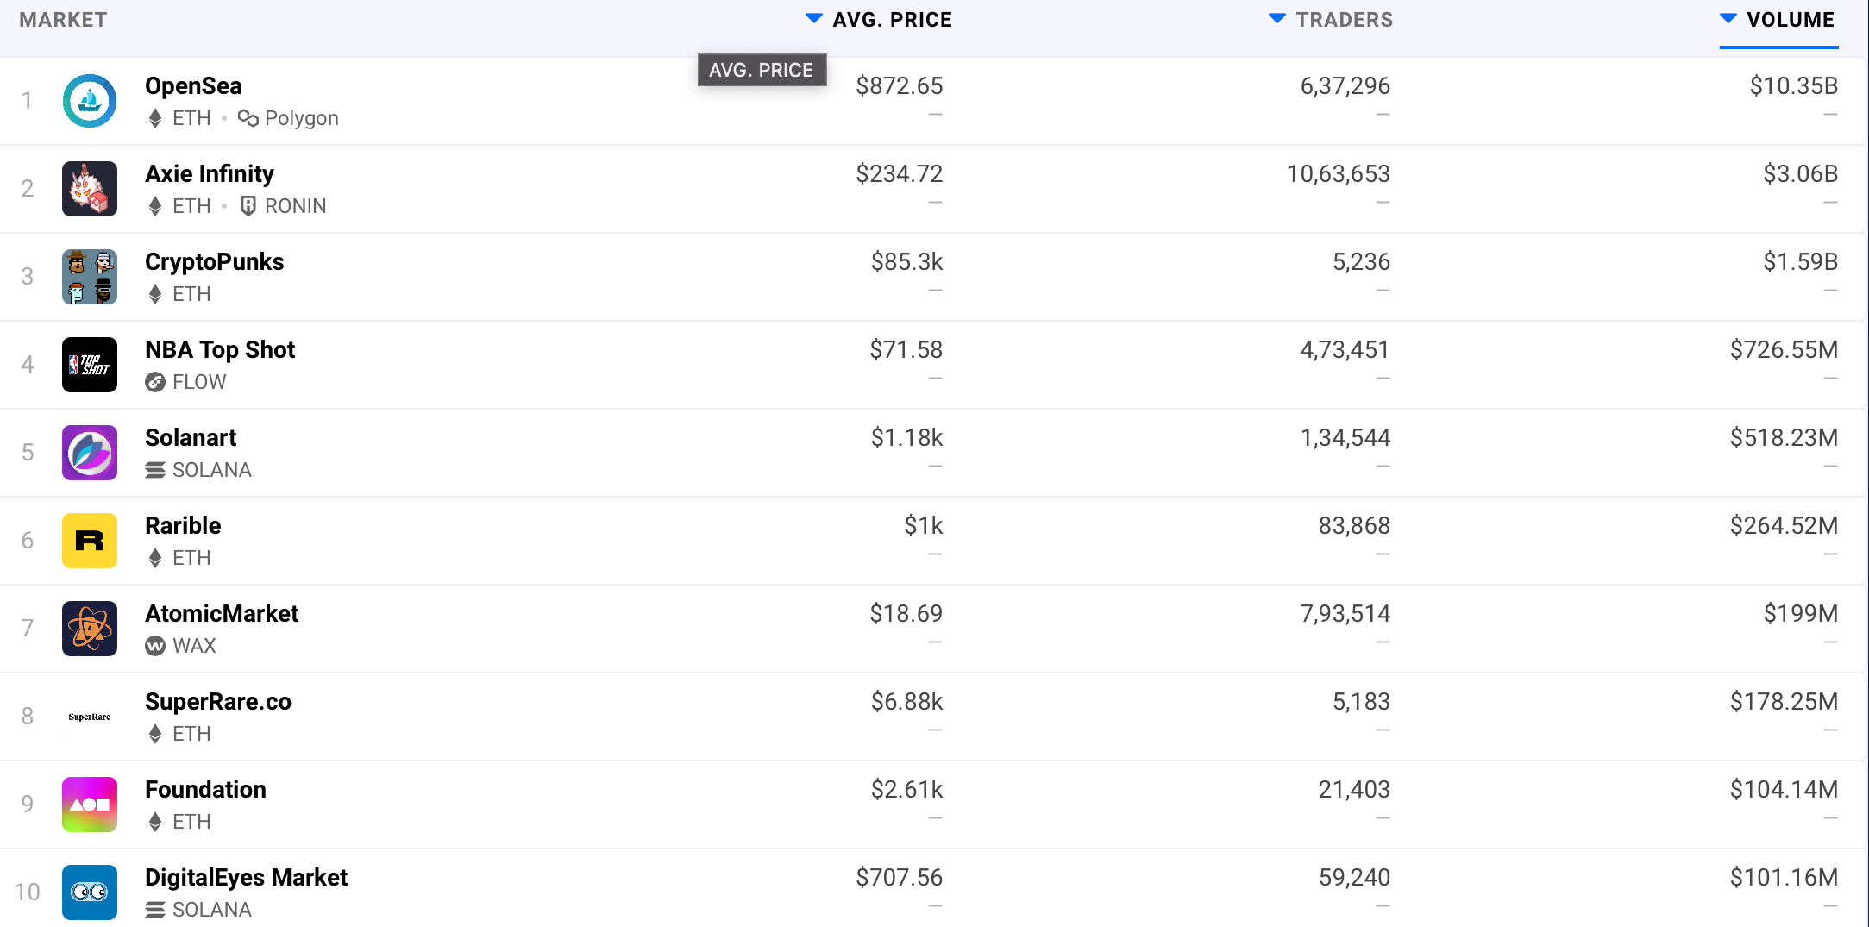Click the ETH diamond icon under Rarible
Viewport: 1869px width, 927px height.
pyautogui.click(x=155, y=558)
